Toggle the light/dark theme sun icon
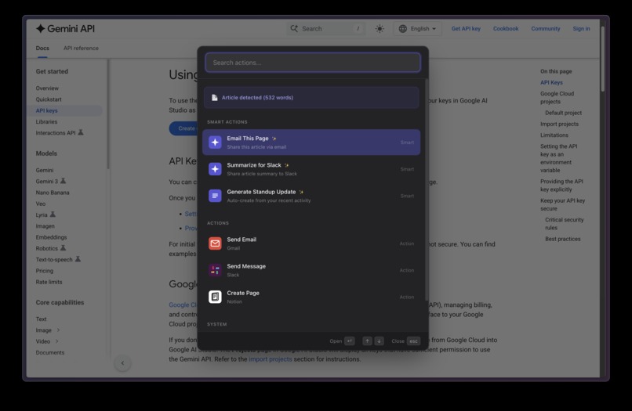Viewport: 632px width, 411px height. click(380, 29)
